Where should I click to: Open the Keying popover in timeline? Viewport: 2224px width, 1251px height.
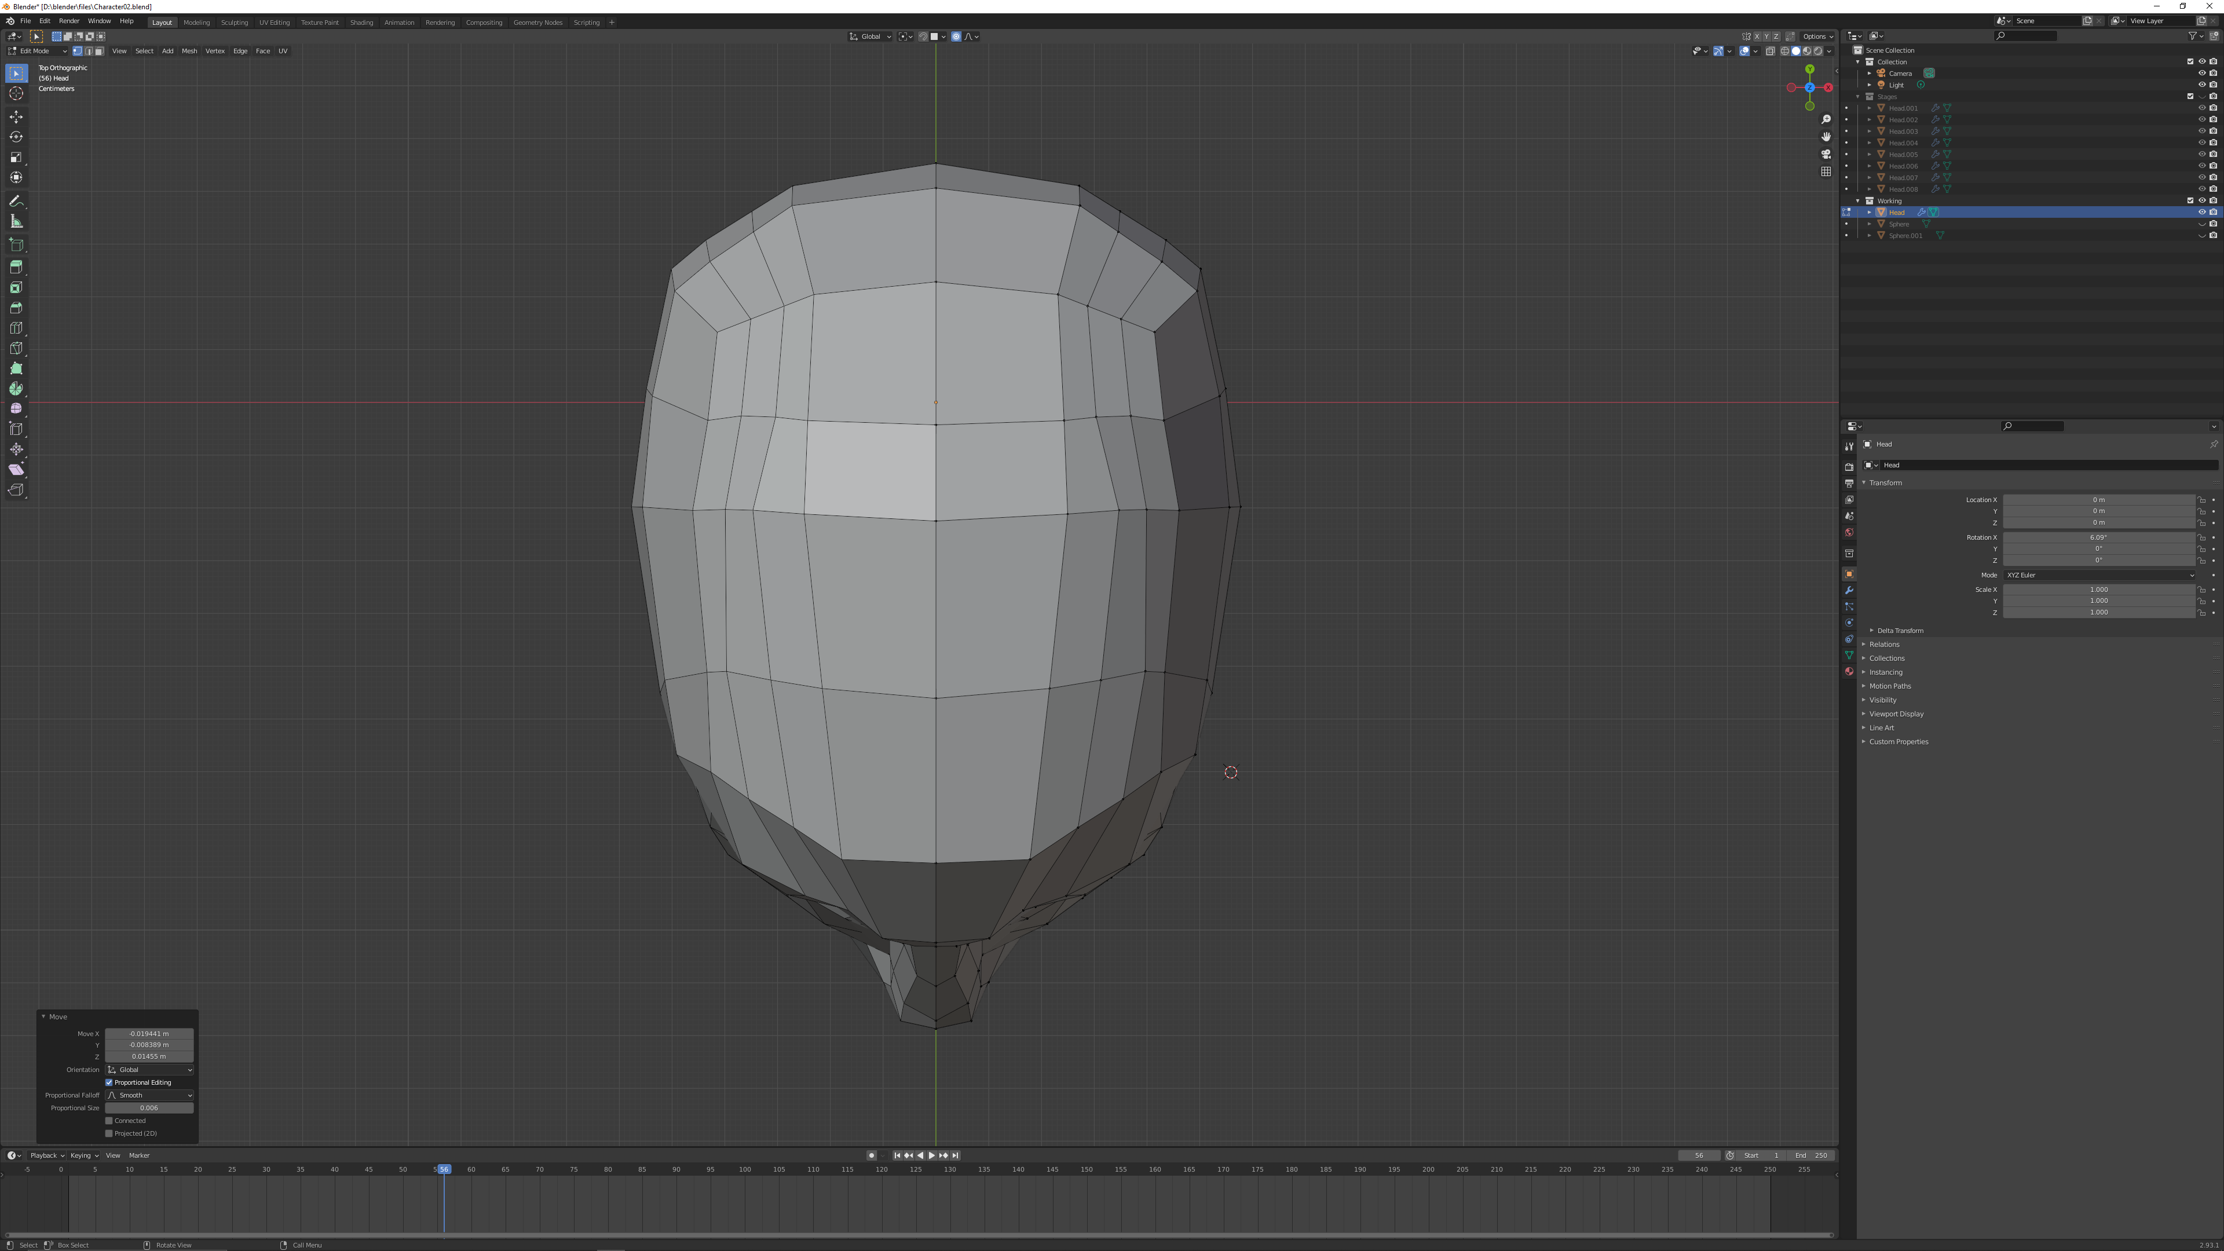pyautogui.click(x=84, y=1155)
